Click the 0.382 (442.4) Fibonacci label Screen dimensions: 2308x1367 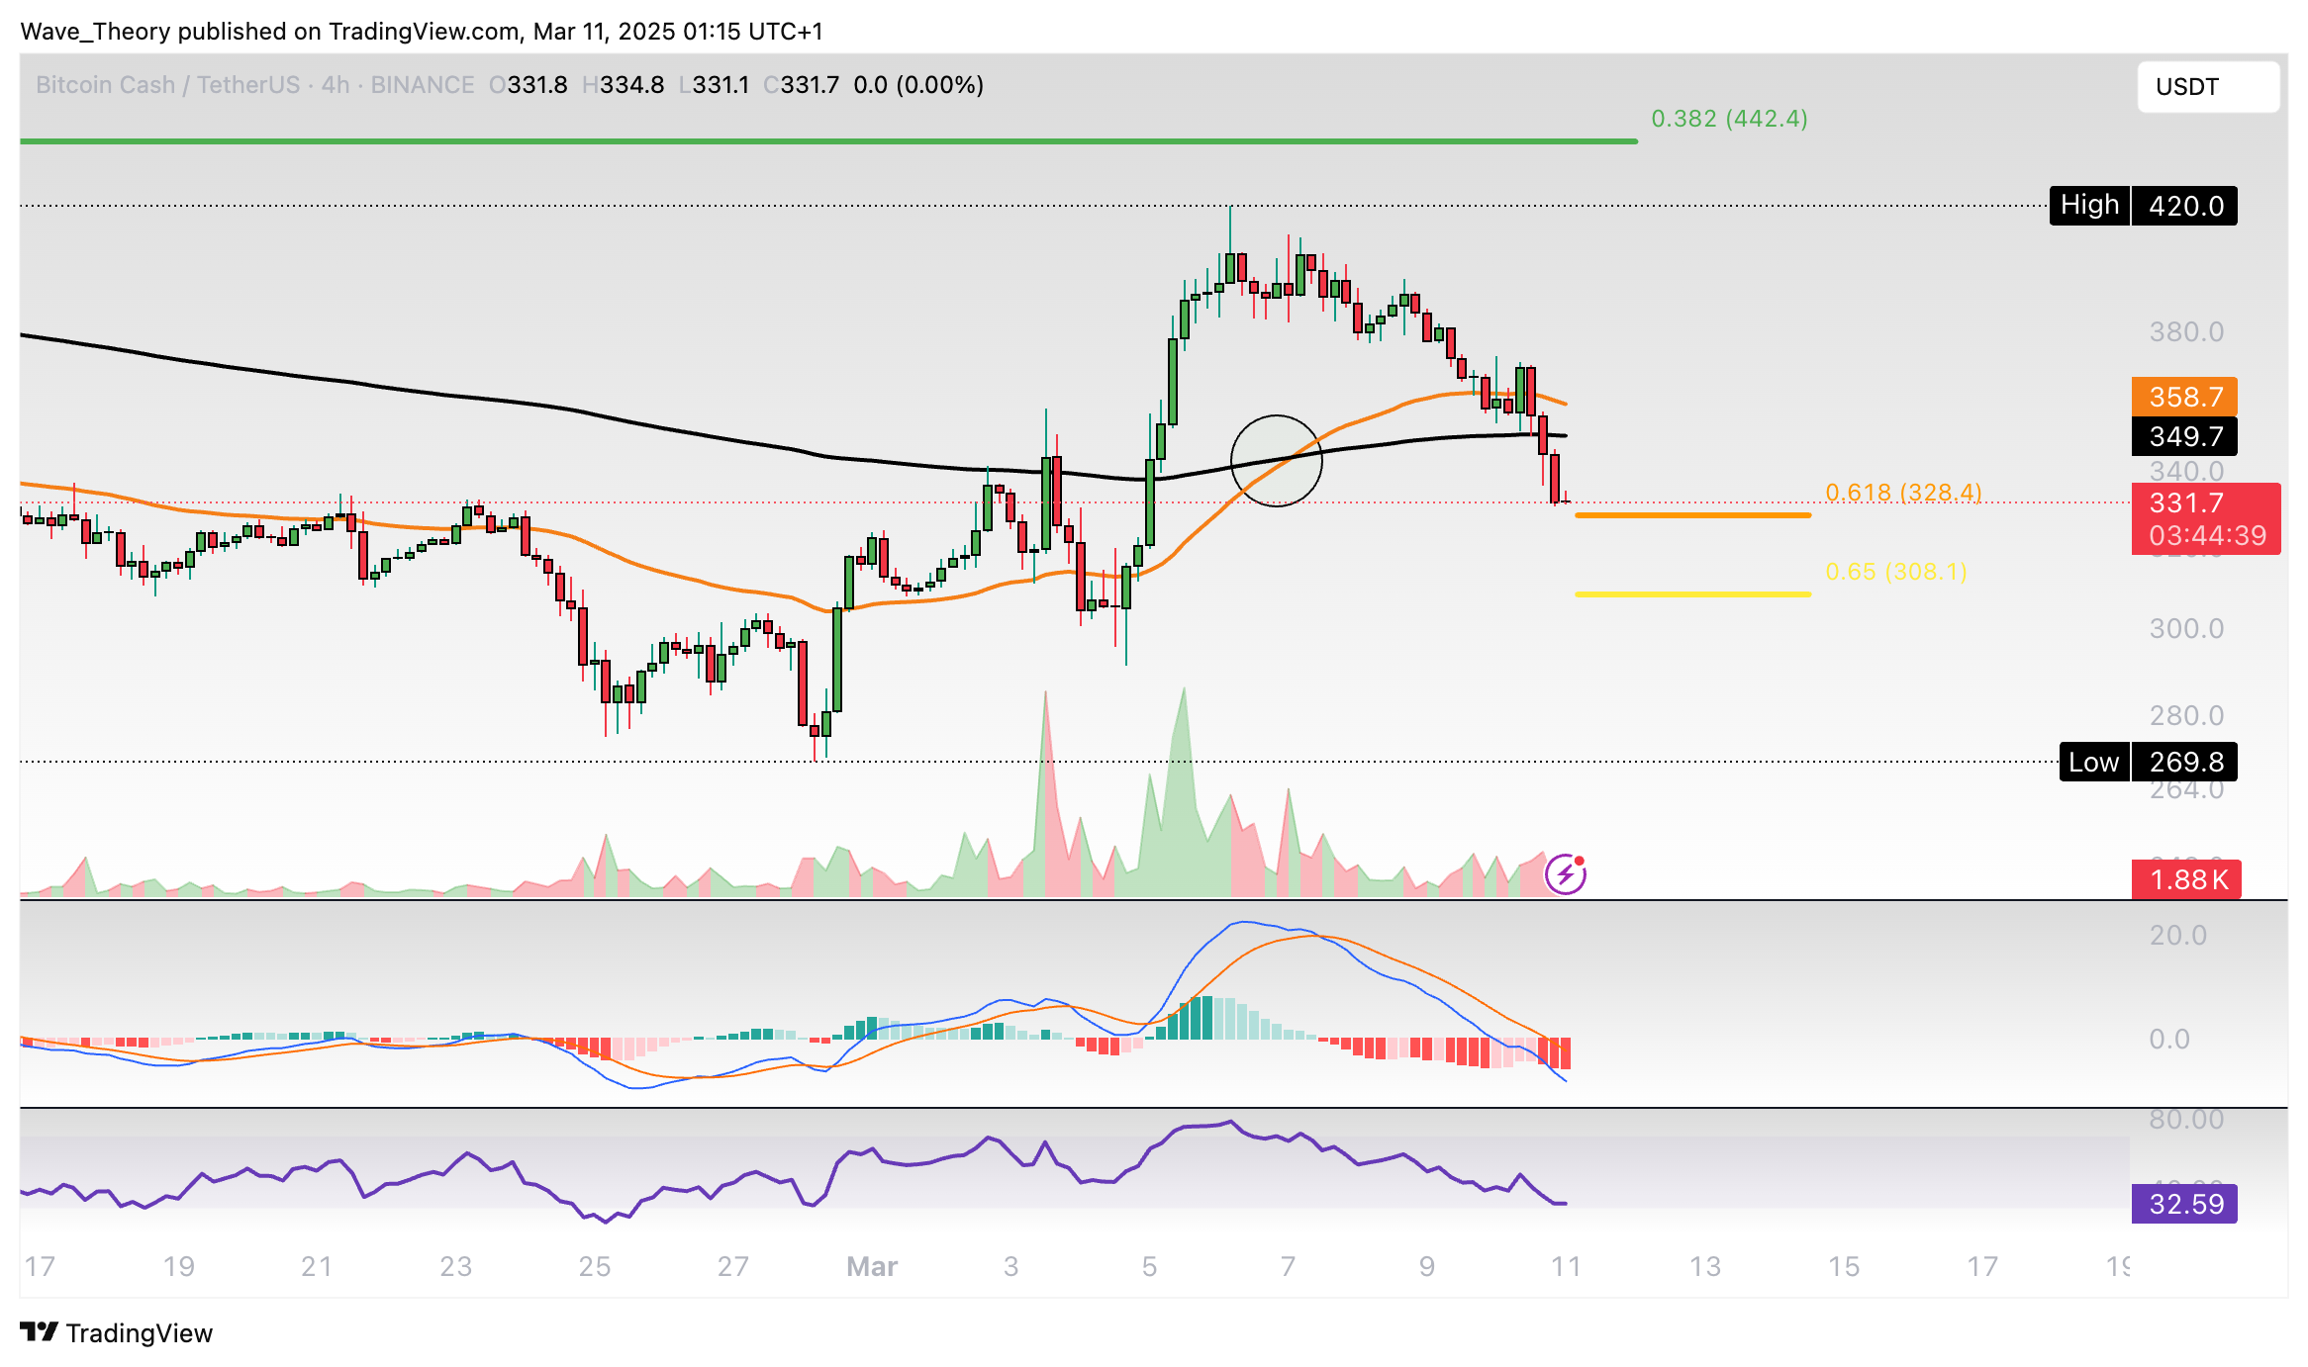coord(1728,119)
